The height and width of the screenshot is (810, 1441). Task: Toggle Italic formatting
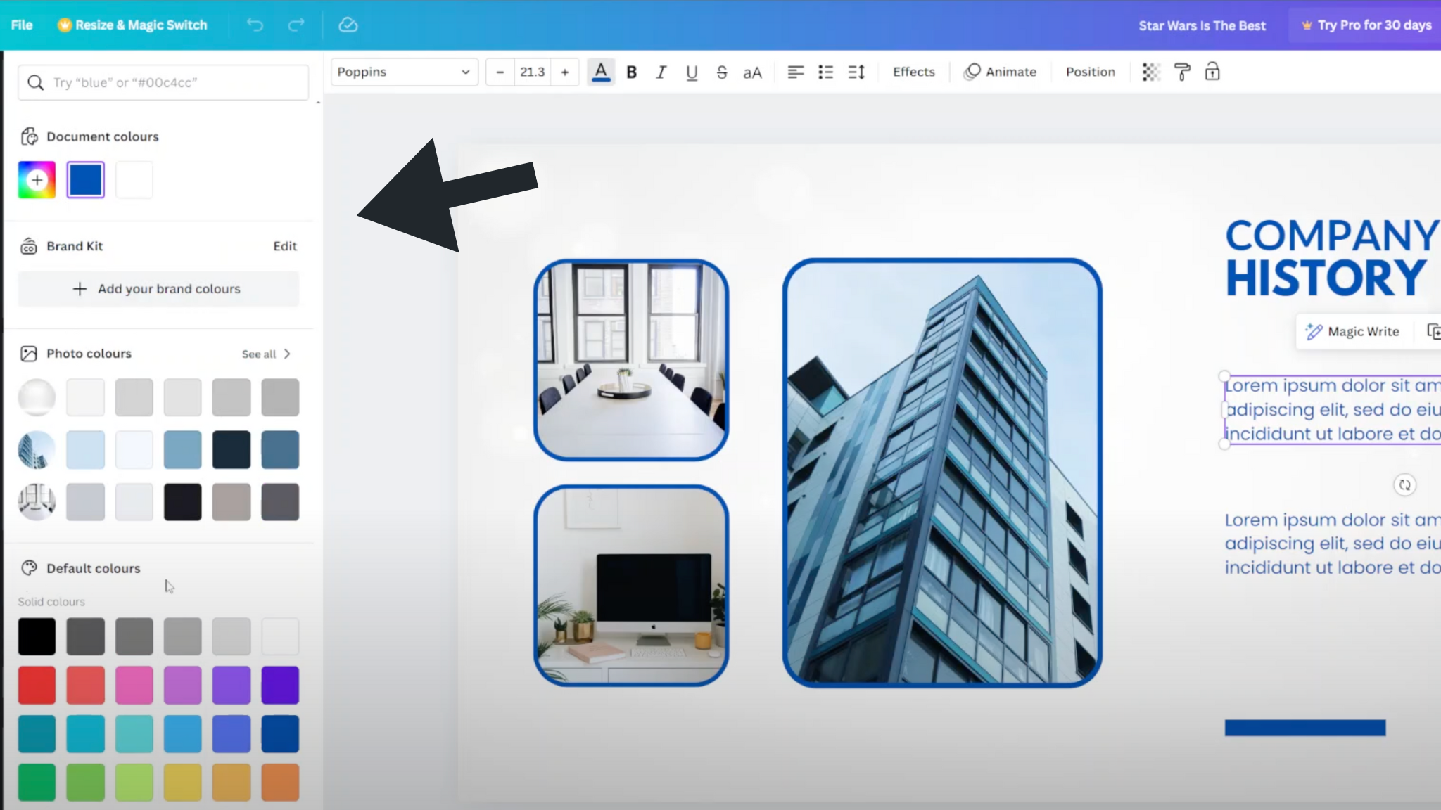661,72
